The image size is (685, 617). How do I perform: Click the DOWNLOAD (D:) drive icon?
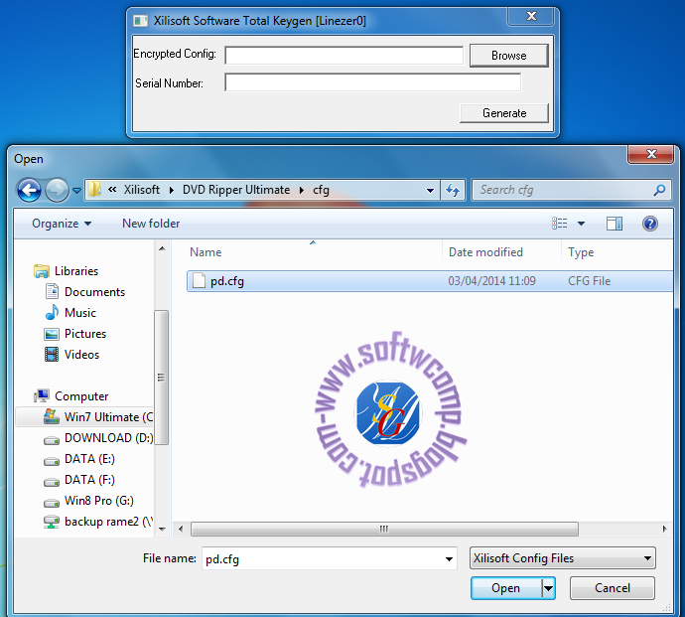click(x=52, y=440)
